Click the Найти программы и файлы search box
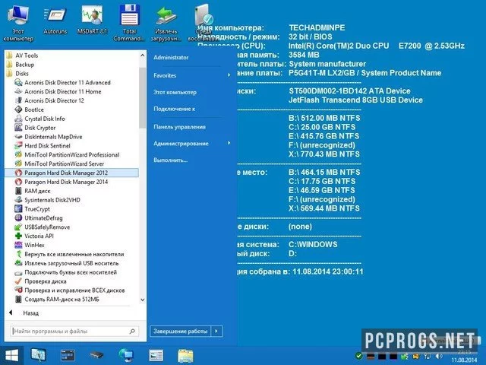 click(x=74, y=332)
